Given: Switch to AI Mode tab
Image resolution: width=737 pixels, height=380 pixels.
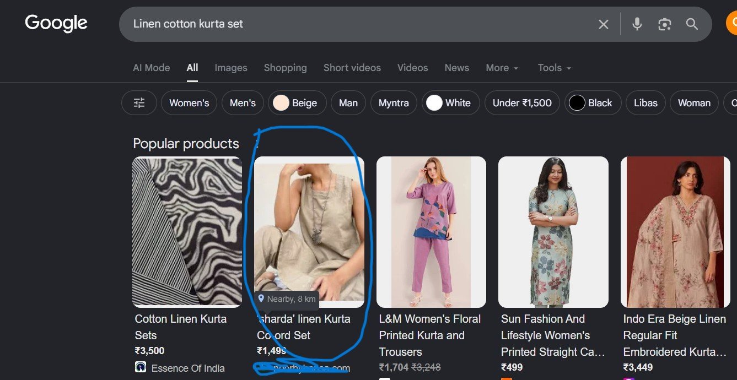Looking at the screenshot, I should click(x=151, y=68).
